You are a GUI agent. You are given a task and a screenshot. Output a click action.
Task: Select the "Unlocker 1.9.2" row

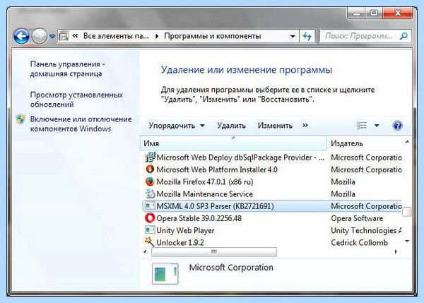coord(273,243)
